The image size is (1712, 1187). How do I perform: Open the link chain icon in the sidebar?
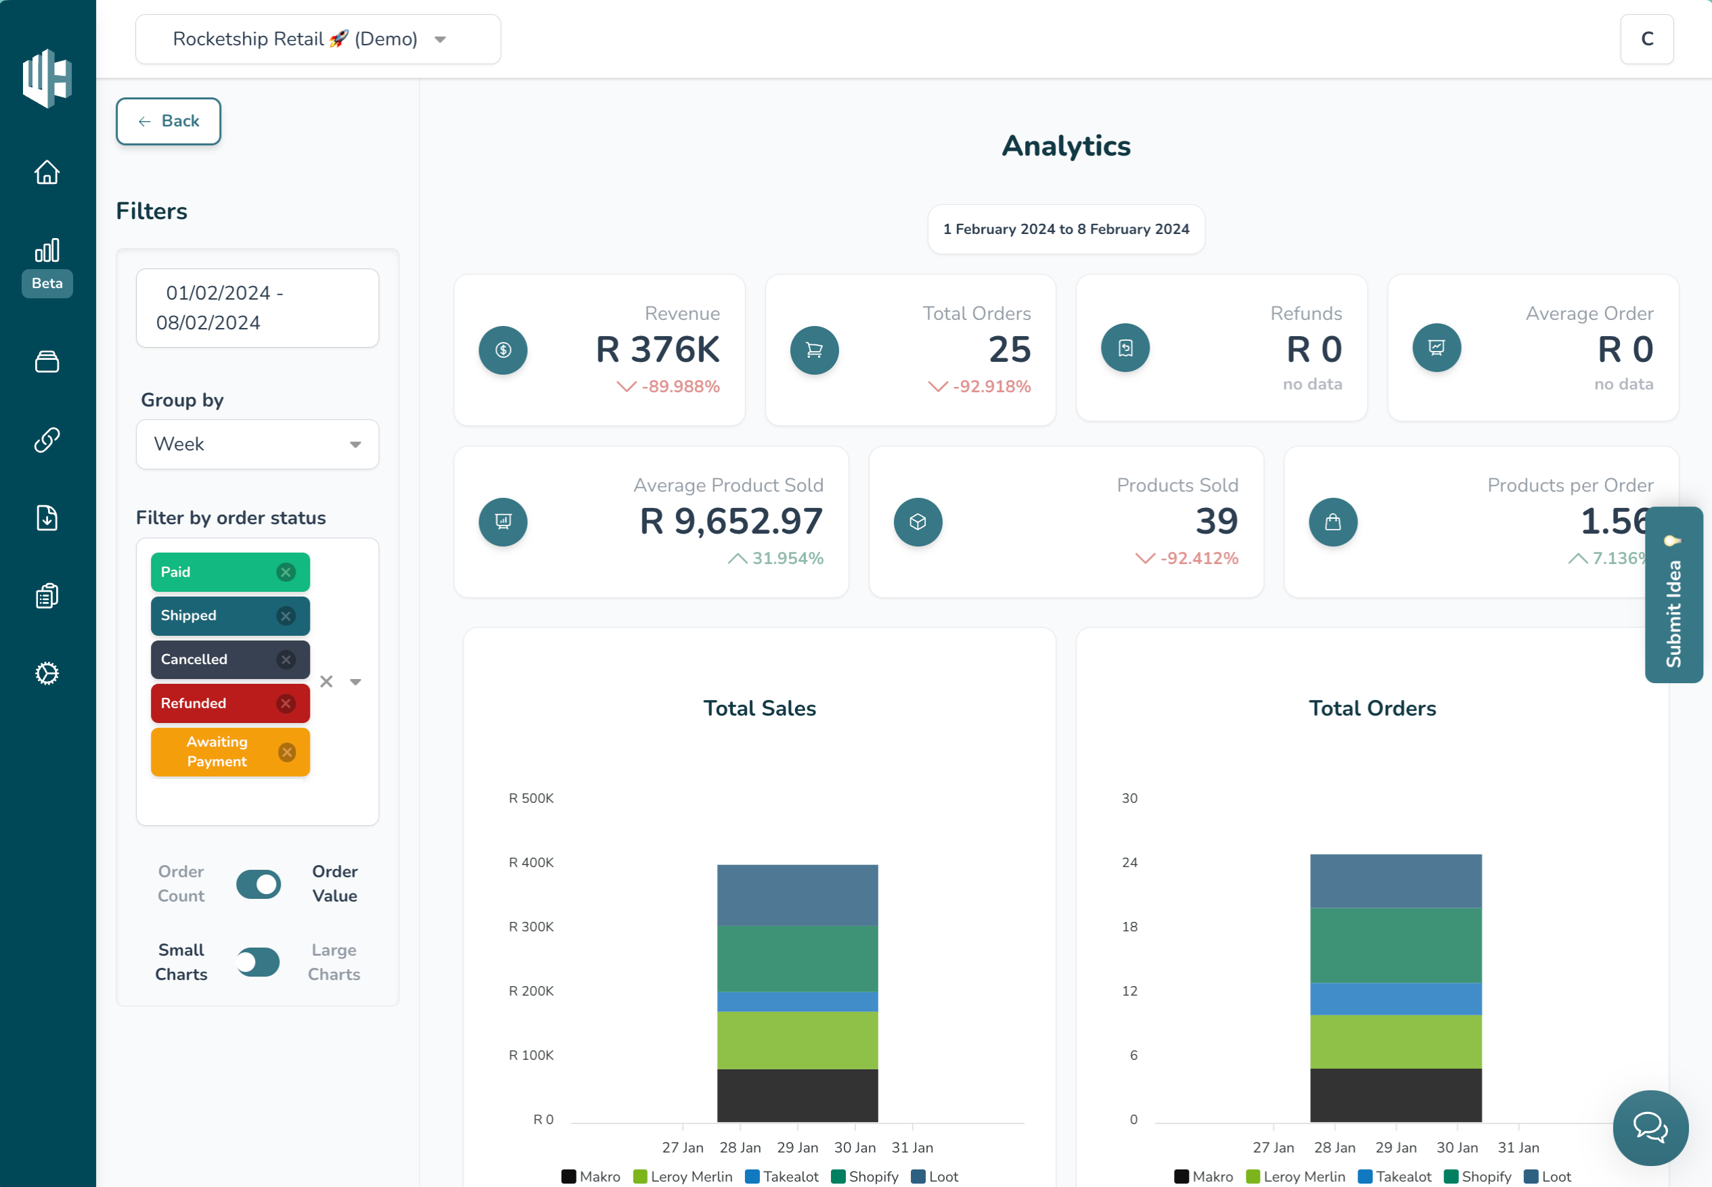(47, 440)
